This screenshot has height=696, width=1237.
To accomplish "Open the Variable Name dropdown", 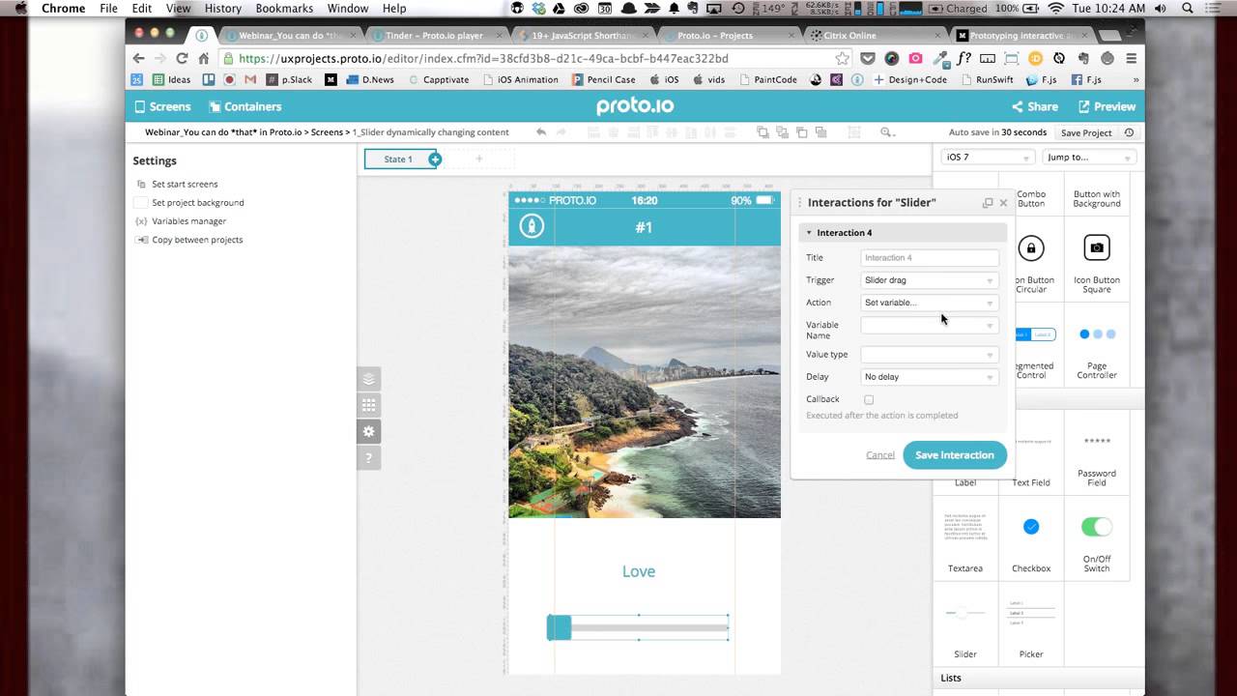I will click(929, 326).
